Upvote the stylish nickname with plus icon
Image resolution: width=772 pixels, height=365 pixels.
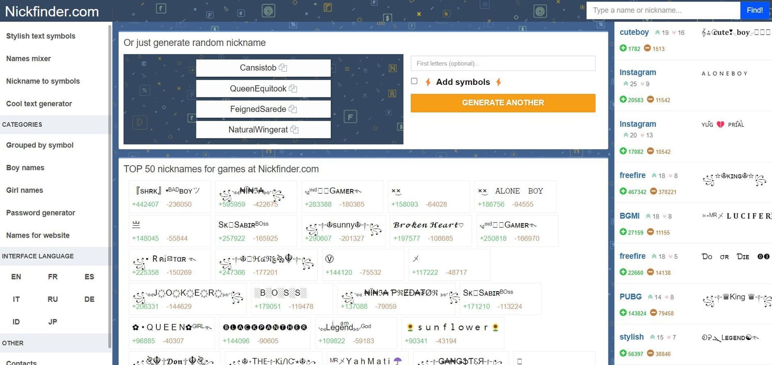pos(623,353)
